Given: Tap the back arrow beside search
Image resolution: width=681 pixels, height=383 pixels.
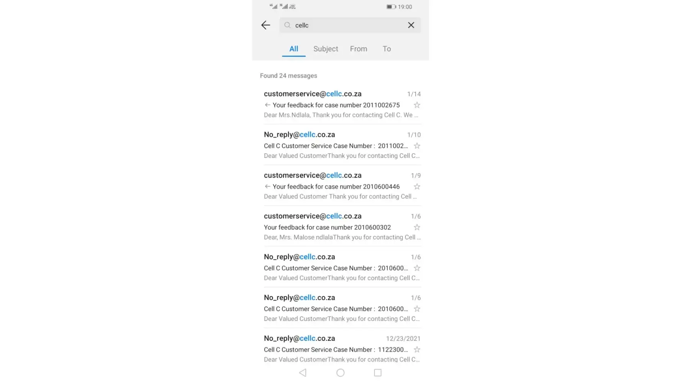Looking at the screenshot, I should pyautogui.click(x=265, y=25).
